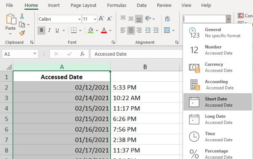Image resolution: width=253 pixels, height=159 pixels.
Task: Open Clipboard dialog launcher
Action: coord(32,42)
